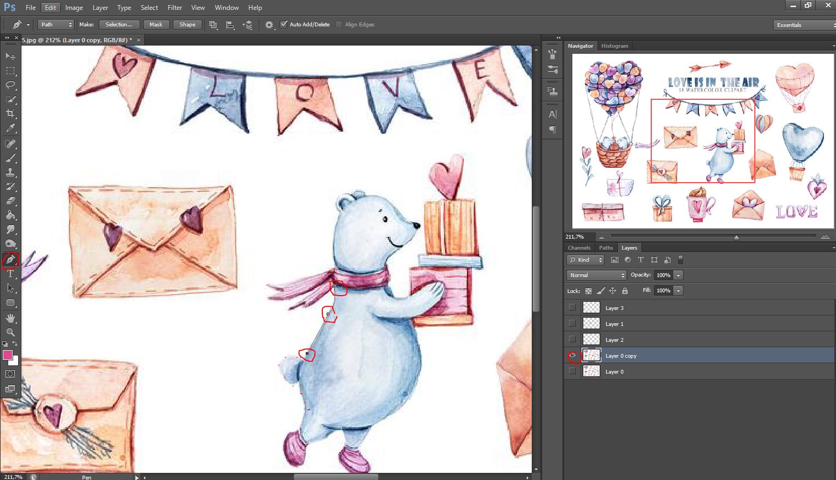Select the Paint Bucket tool
This screenshot has width=836, height=480.
10,215
